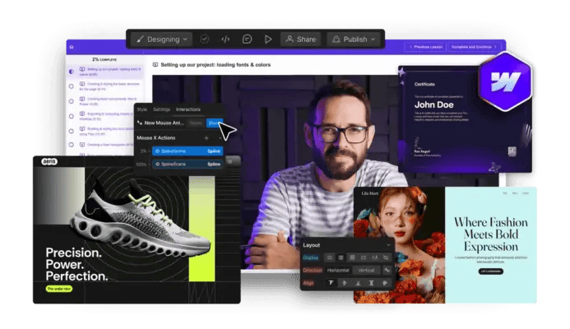Click the Lila Hart logo on fashion page
The image size is (570, 329).
click(x=370, y=193)
